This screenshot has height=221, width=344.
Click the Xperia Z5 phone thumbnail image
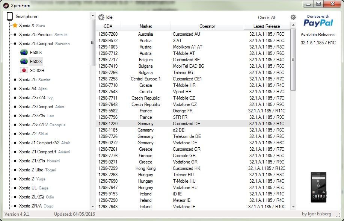tap(318, 187)
